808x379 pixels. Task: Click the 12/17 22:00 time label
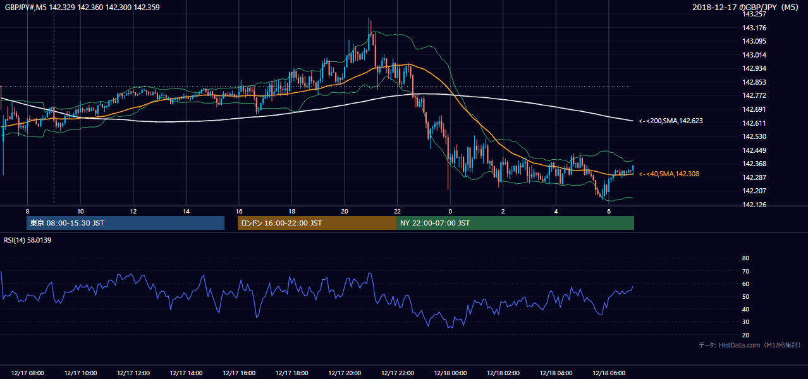tap(397, 373)
